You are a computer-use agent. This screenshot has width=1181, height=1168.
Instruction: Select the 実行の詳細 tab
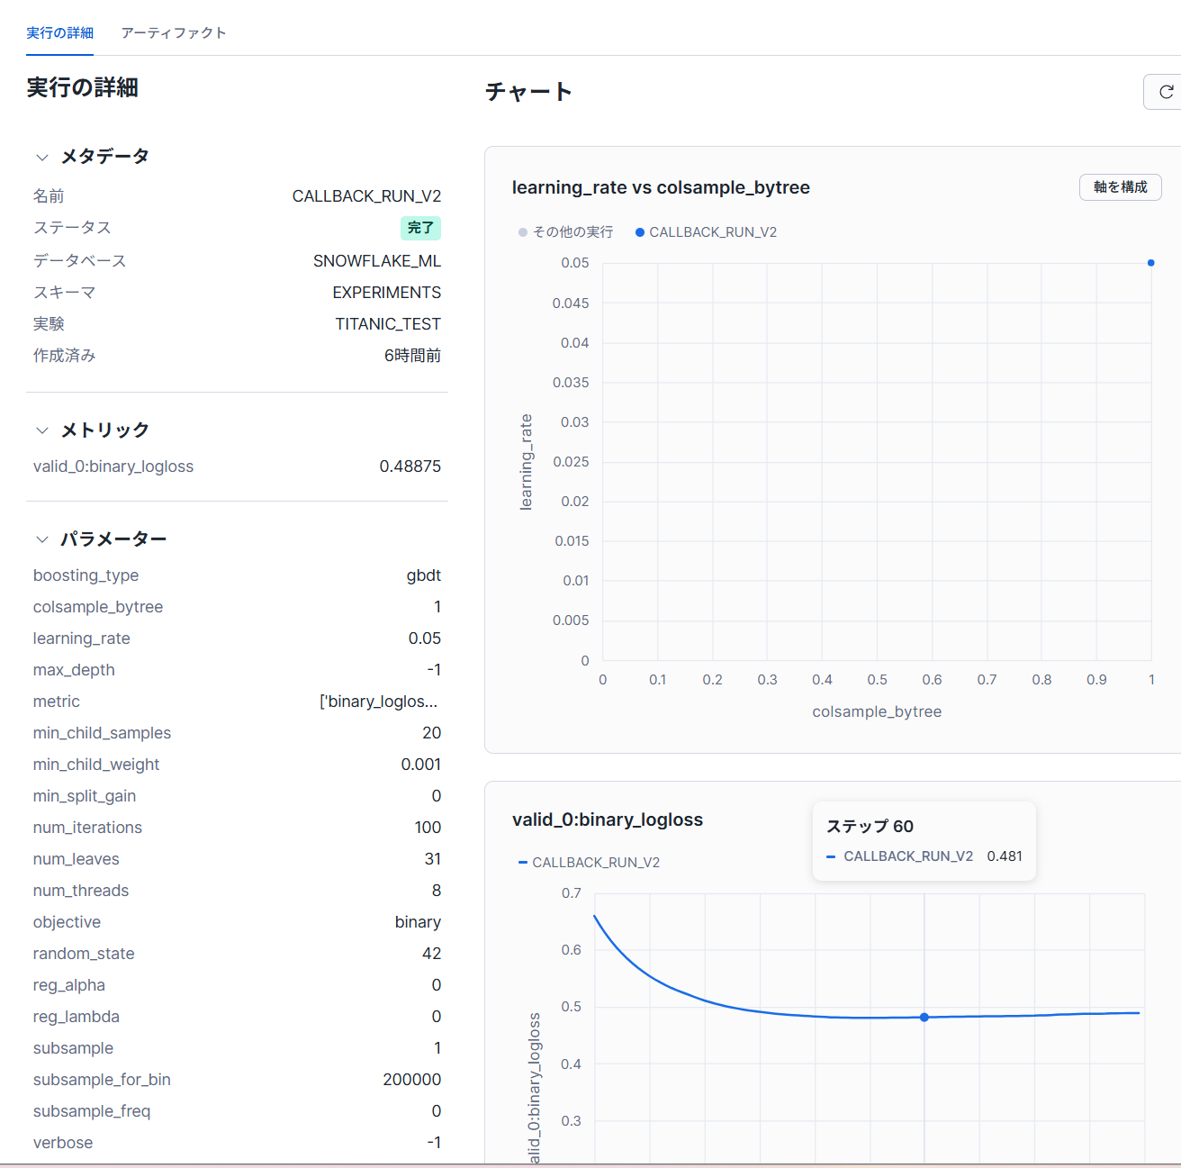[x=59, y=33]
